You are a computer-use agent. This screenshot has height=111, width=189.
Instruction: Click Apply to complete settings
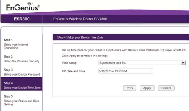click(x=147, y=88)
